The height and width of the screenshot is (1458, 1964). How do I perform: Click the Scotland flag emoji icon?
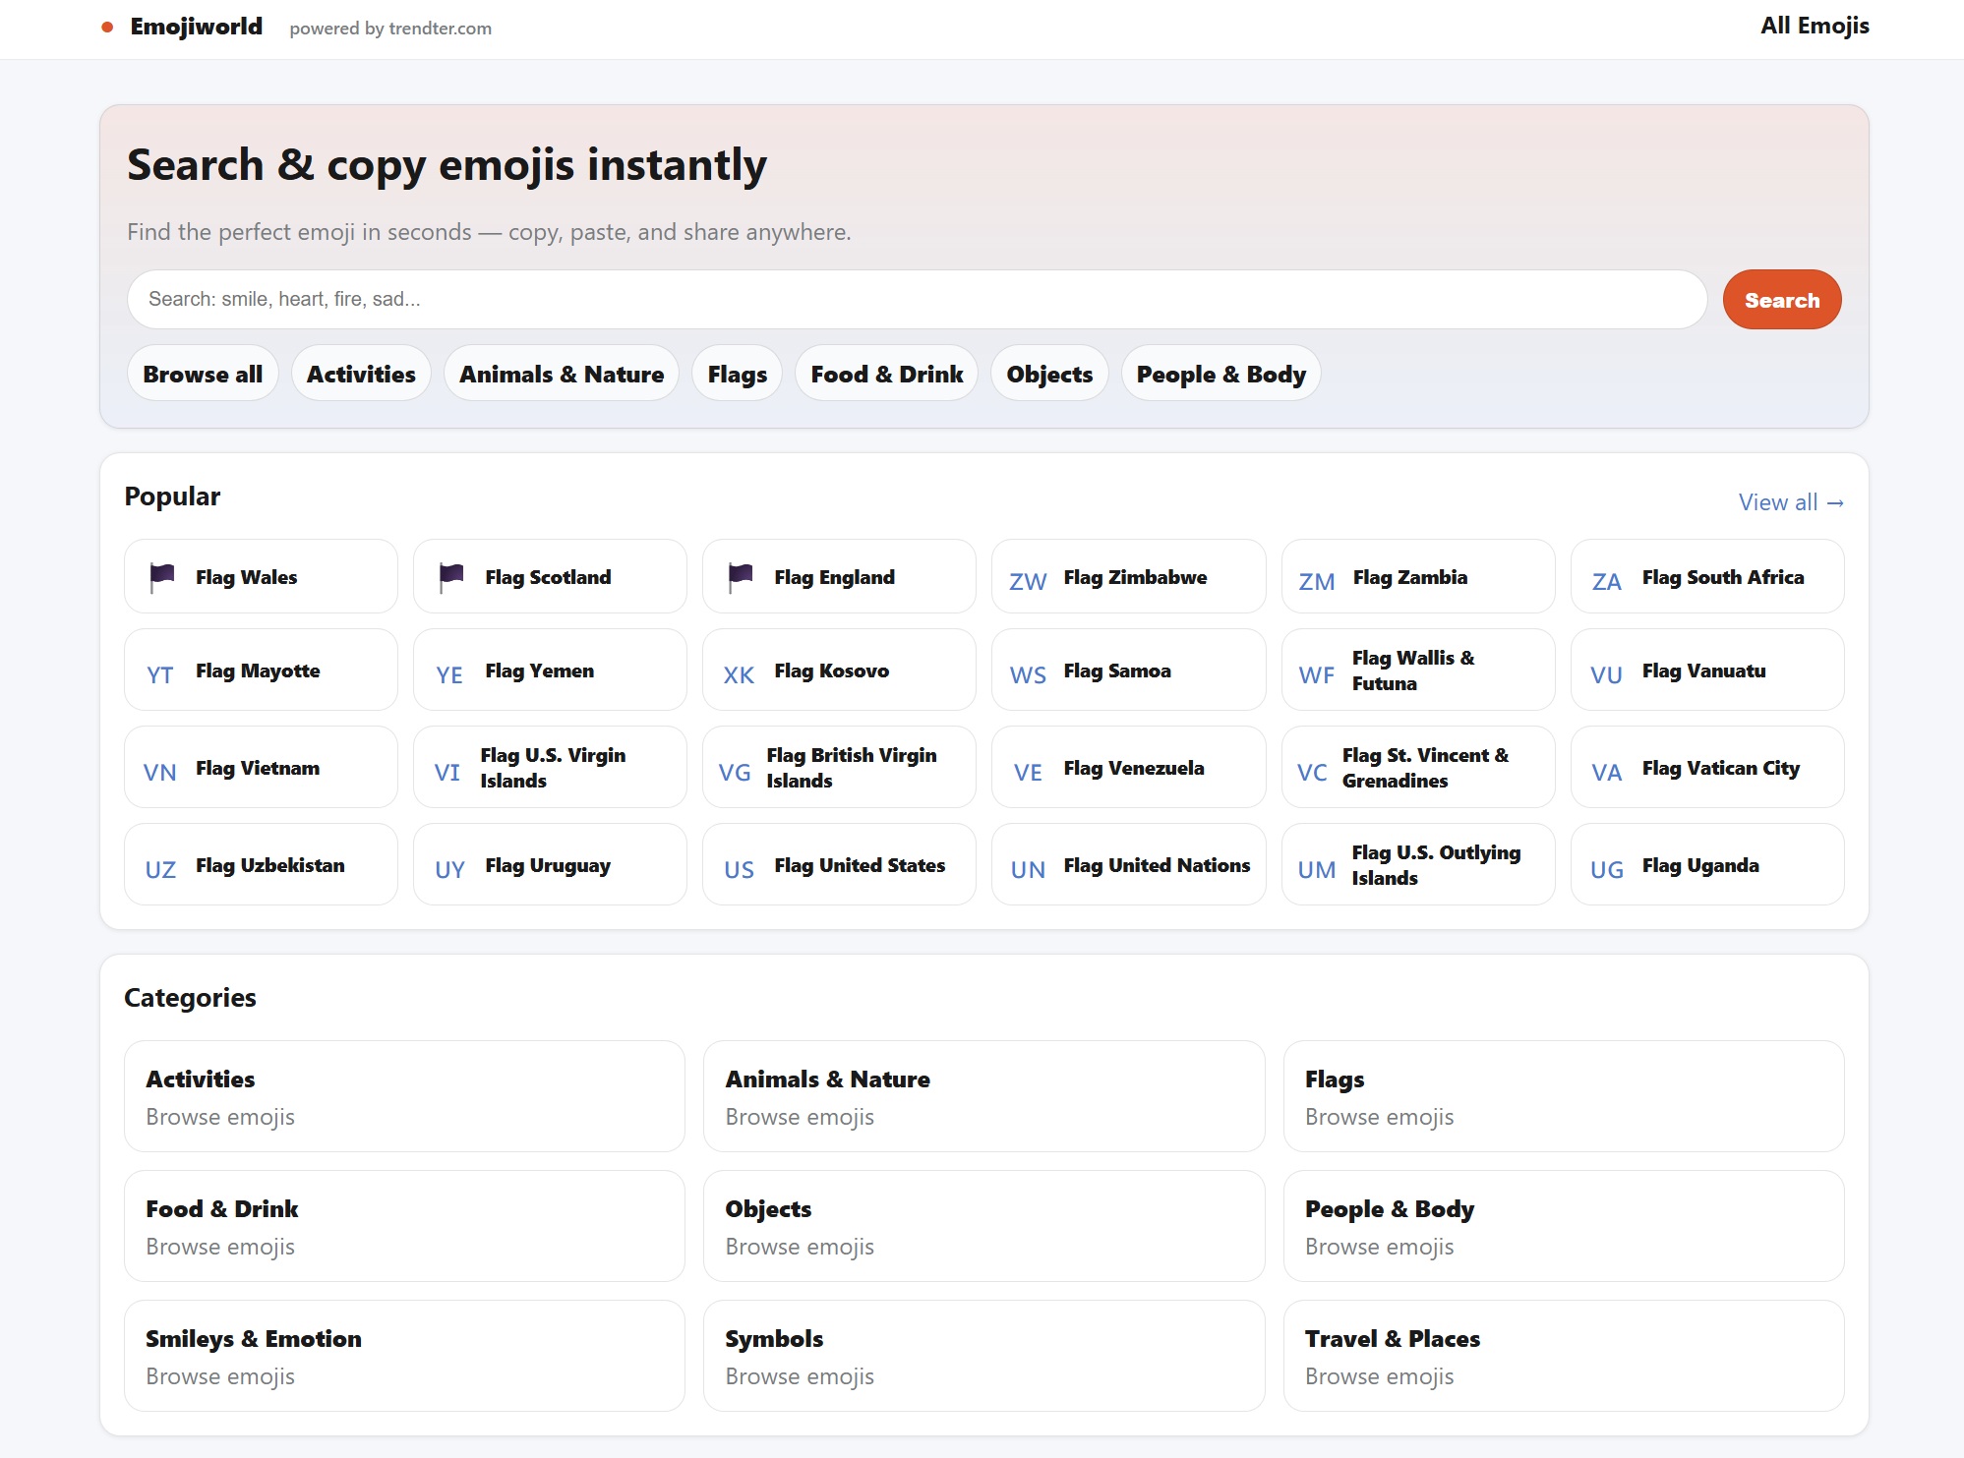(450, 577)
